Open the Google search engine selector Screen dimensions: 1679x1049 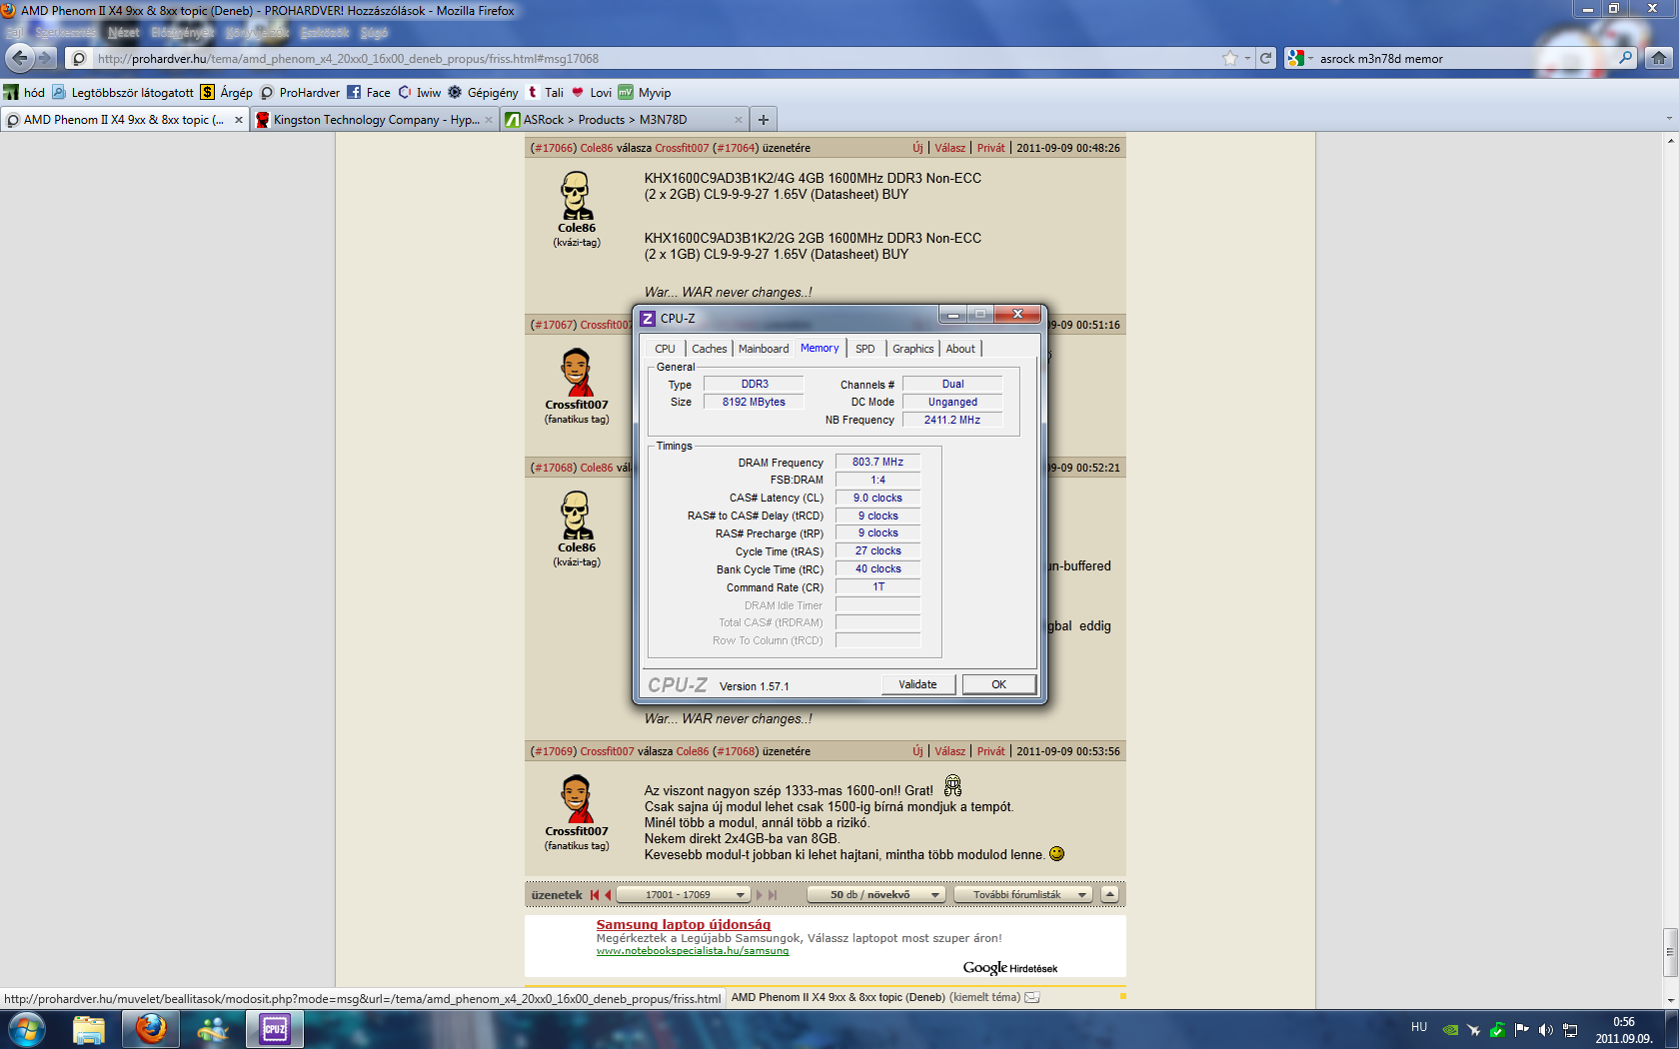point(1300,58)
